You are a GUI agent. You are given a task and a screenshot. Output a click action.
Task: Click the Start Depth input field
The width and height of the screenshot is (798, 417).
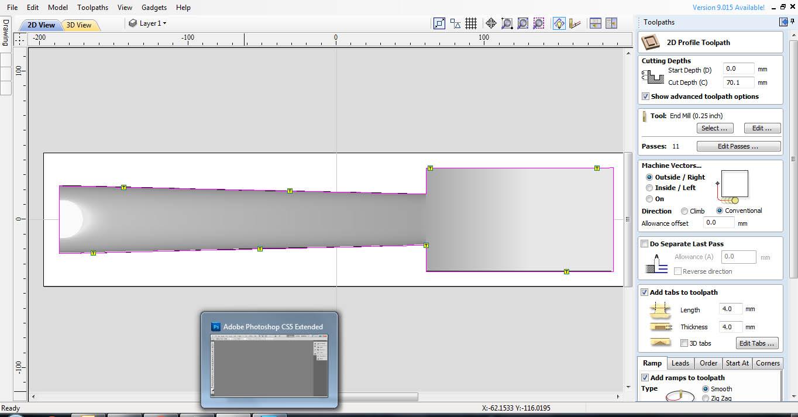pyautogui.click(x=738, y=69)
